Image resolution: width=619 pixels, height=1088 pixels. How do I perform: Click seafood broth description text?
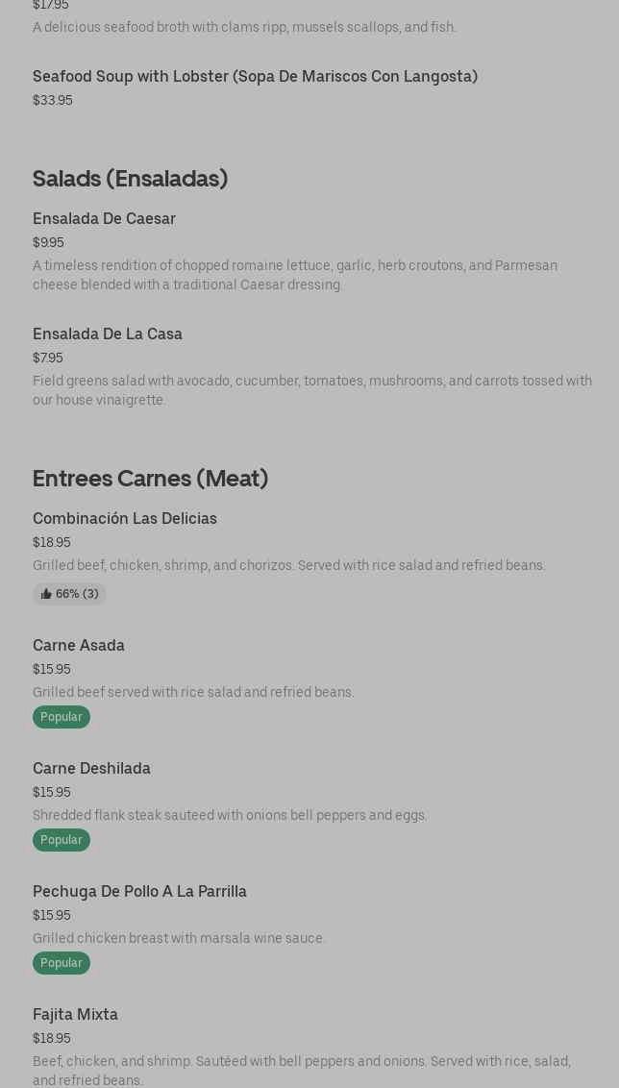pos(244,28)
